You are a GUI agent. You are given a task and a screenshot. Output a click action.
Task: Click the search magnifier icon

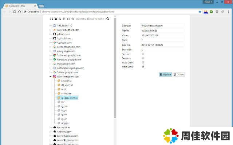coord(108,19)
